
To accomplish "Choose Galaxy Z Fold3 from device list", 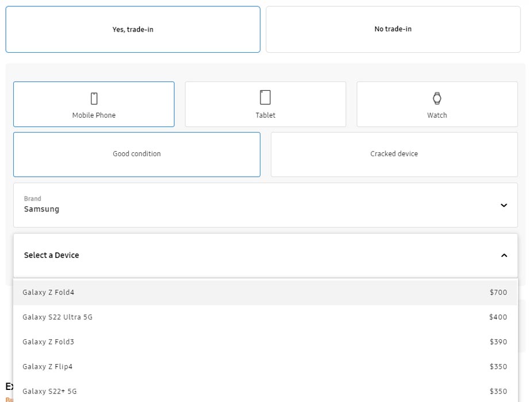I will 265,342.
